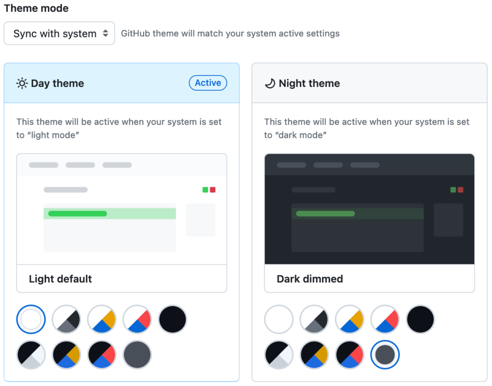Viewport: 492px width, 386px height.
Task: Pick the dark blue-and-red Tritanopia swatch for Night theme
Action: [x=350, y=355]
